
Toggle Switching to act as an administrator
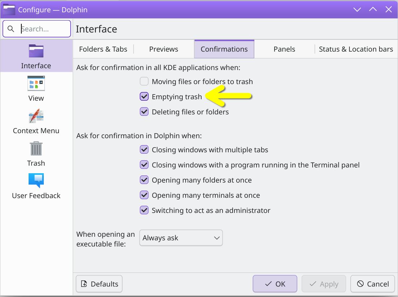(144, 210)
